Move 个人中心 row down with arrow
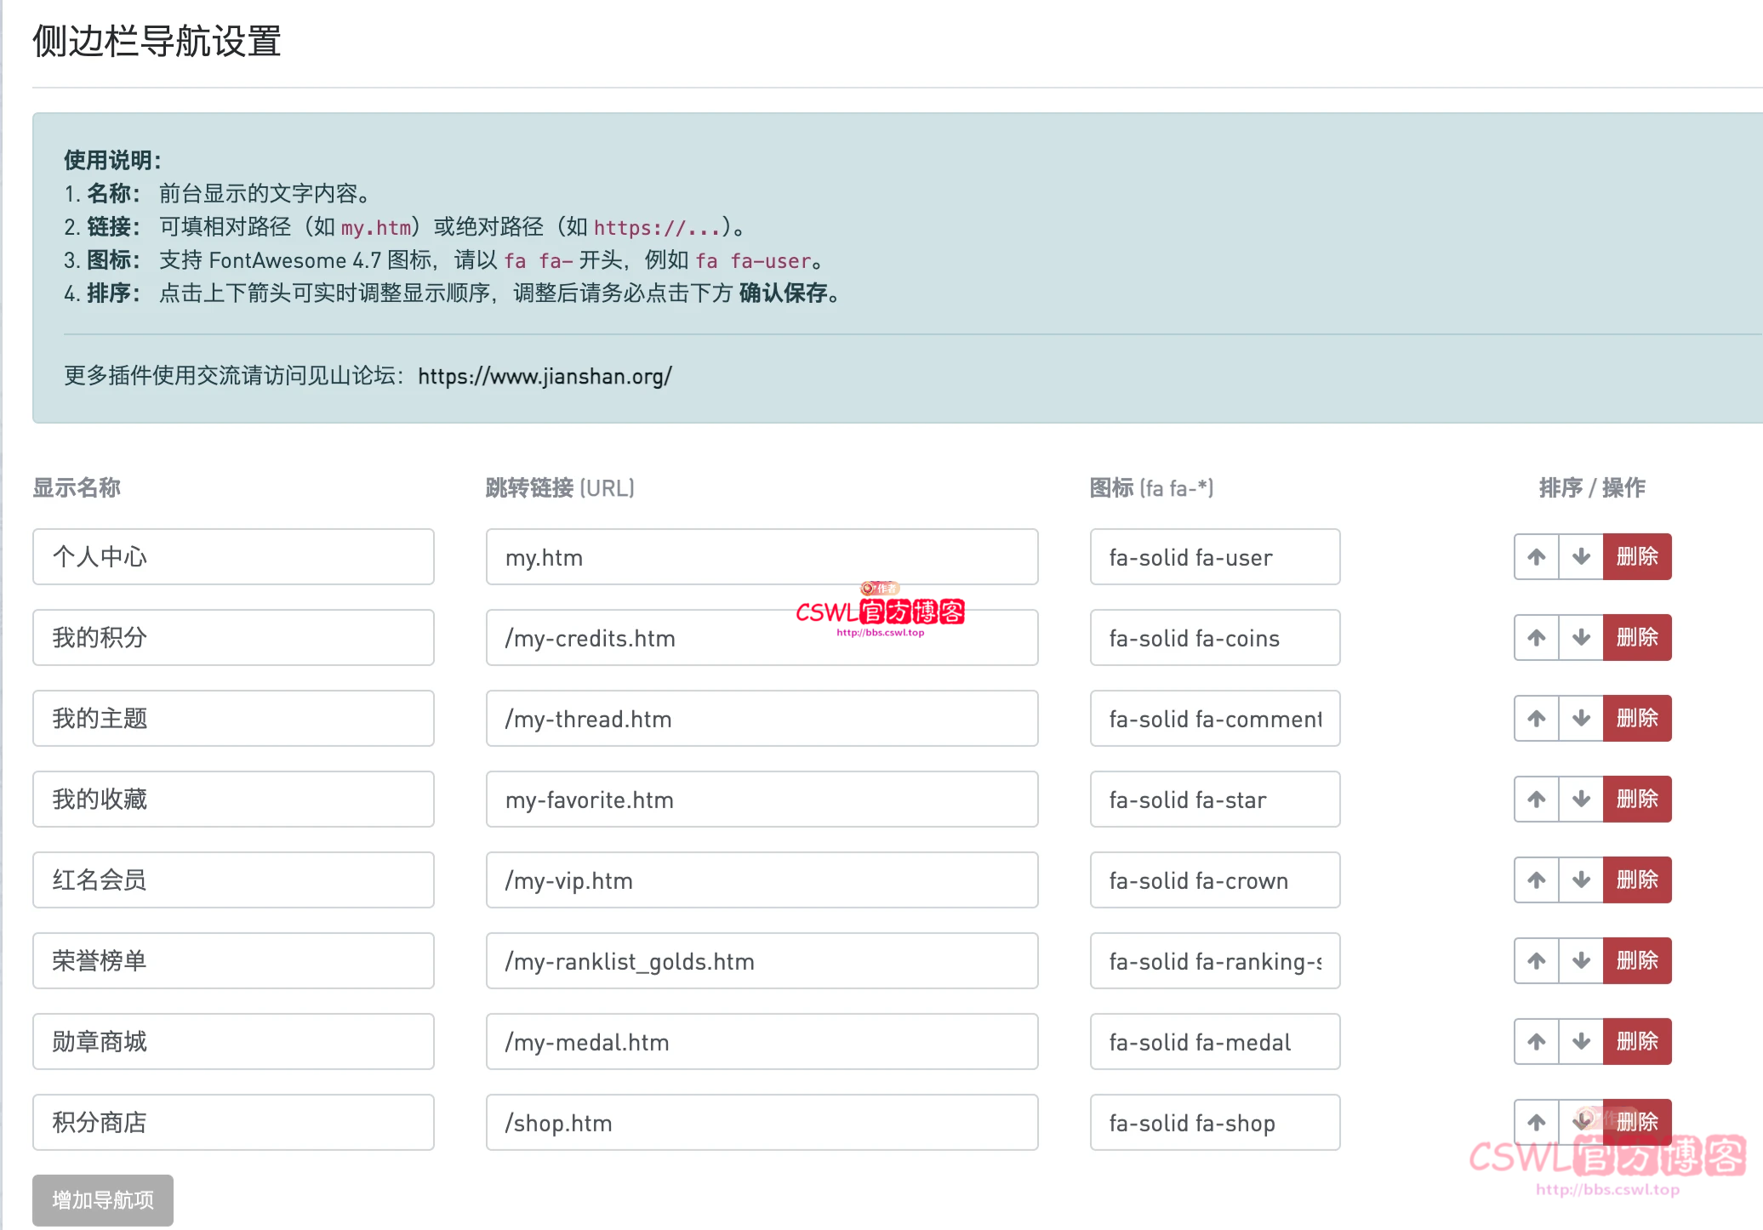1763x1230 pixels. (1581, 557)
